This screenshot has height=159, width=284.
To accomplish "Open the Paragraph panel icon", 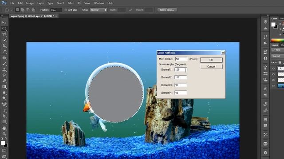I will coord(265,95).
